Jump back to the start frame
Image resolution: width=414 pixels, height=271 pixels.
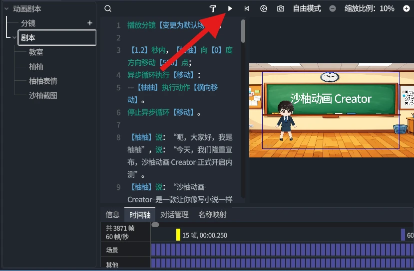(247, 8)
